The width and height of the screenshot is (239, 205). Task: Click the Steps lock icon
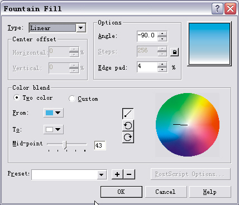174,52
